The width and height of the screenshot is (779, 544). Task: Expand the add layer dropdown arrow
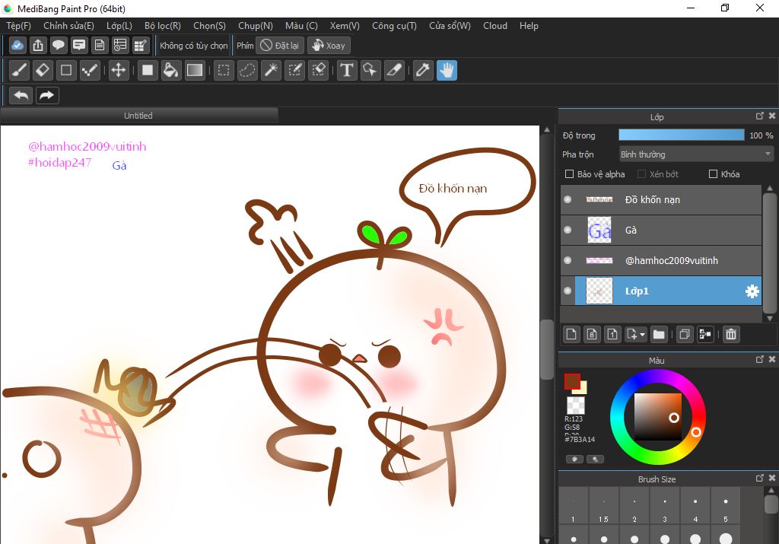point(644,334)
